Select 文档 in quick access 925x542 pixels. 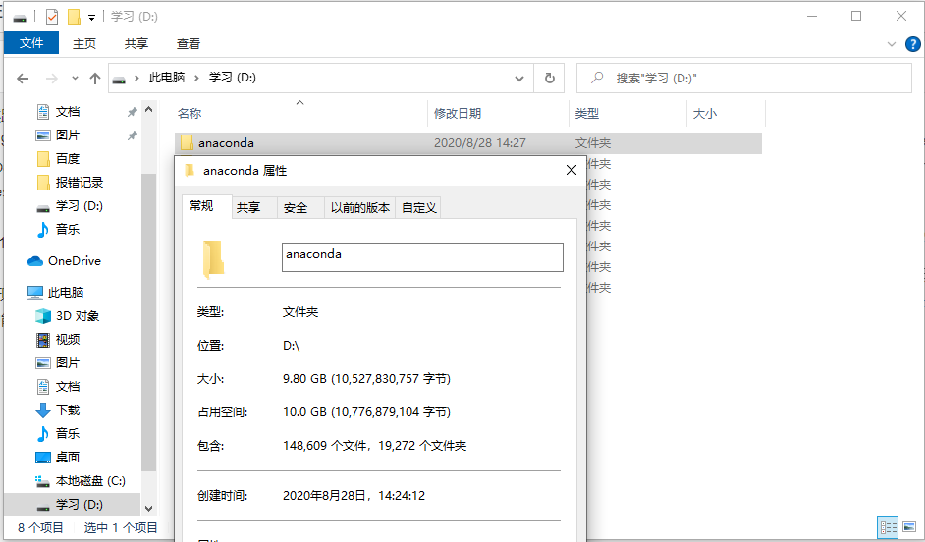[x=68, y=112]
